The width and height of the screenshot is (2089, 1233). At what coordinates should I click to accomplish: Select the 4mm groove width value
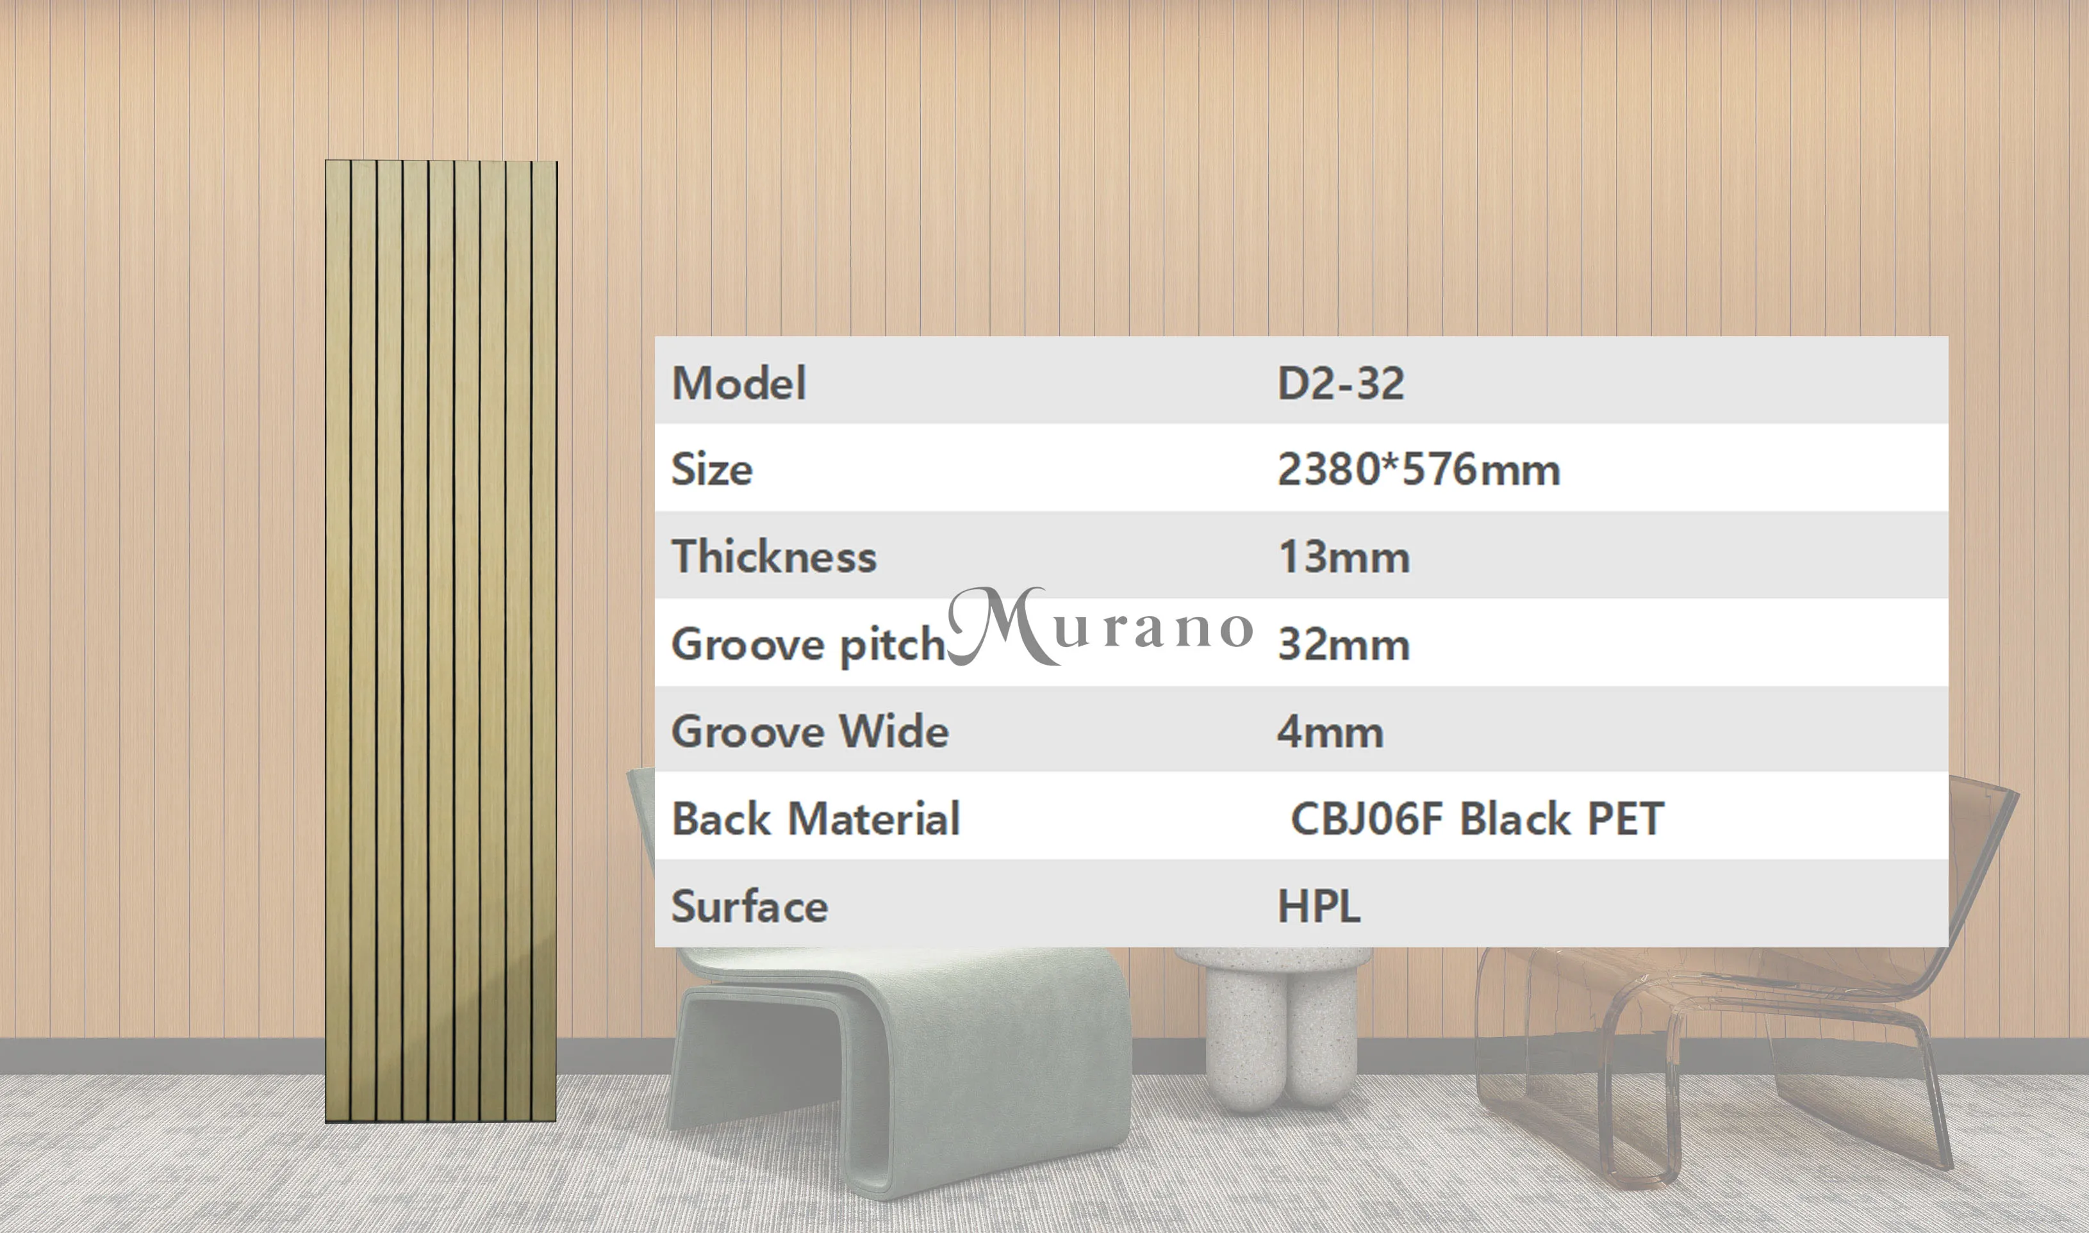tap(1330, 732)
